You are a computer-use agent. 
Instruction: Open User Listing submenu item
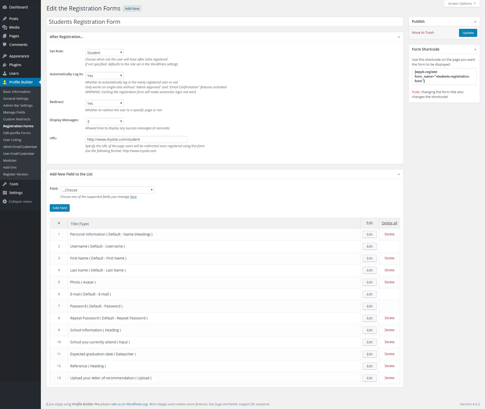[x=12, y=140]
